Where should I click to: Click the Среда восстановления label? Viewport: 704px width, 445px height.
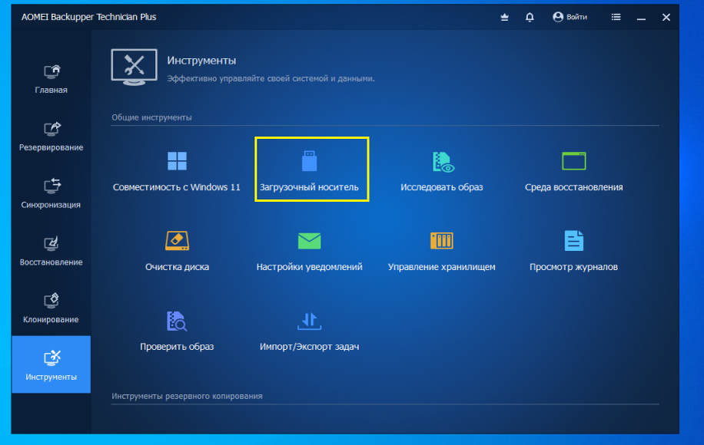point(574,187)
